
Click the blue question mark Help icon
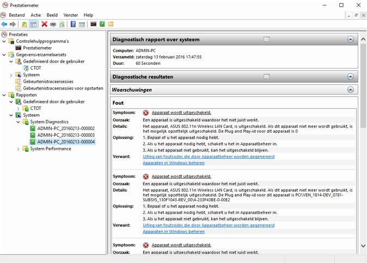point(73,24)
